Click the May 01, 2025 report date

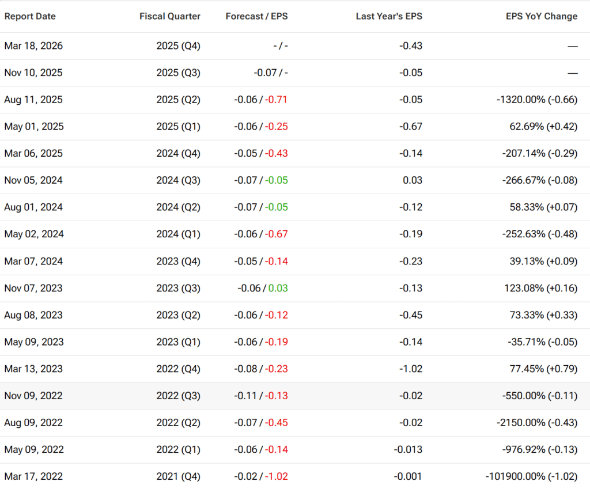34,127
